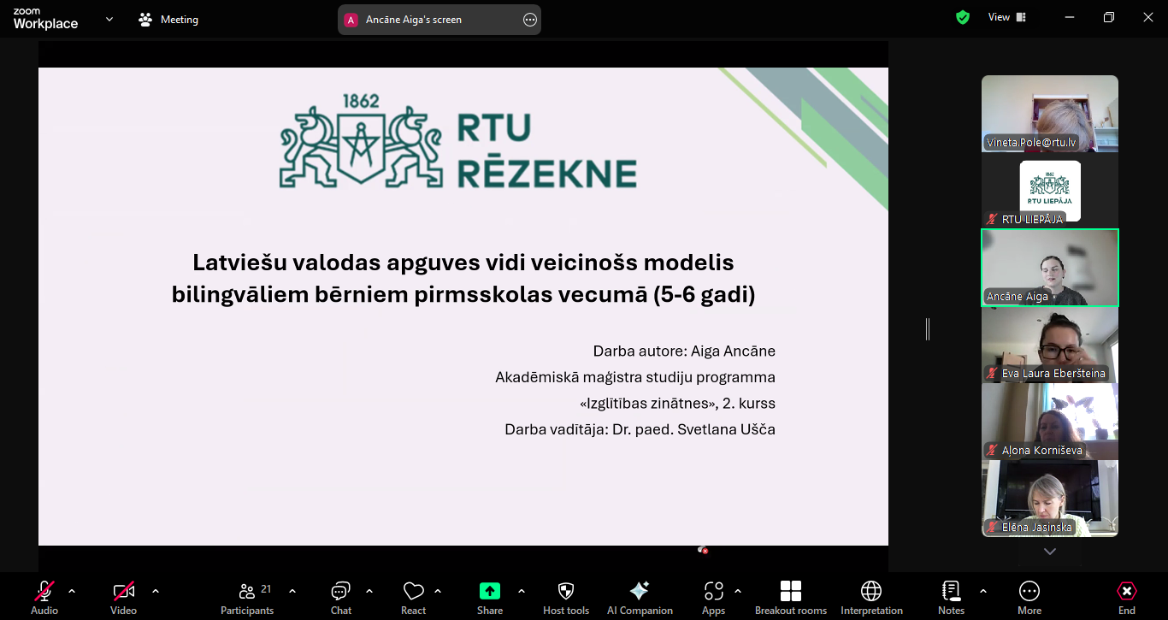Click "Akadēmiskā maģistra studiju programma" line

coord(635,377)
